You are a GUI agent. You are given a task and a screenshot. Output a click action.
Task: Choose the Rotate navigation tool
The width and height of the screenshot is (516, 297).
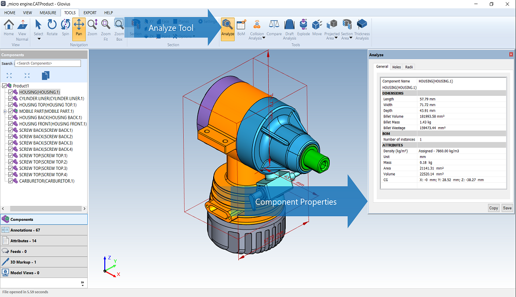coord(52,26)
